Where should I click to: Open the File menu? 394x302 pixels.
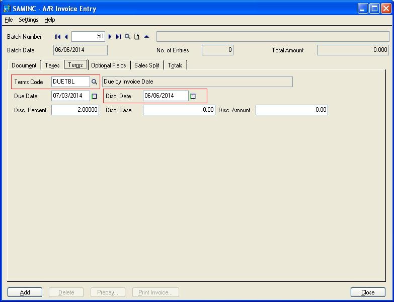point(9,20)
